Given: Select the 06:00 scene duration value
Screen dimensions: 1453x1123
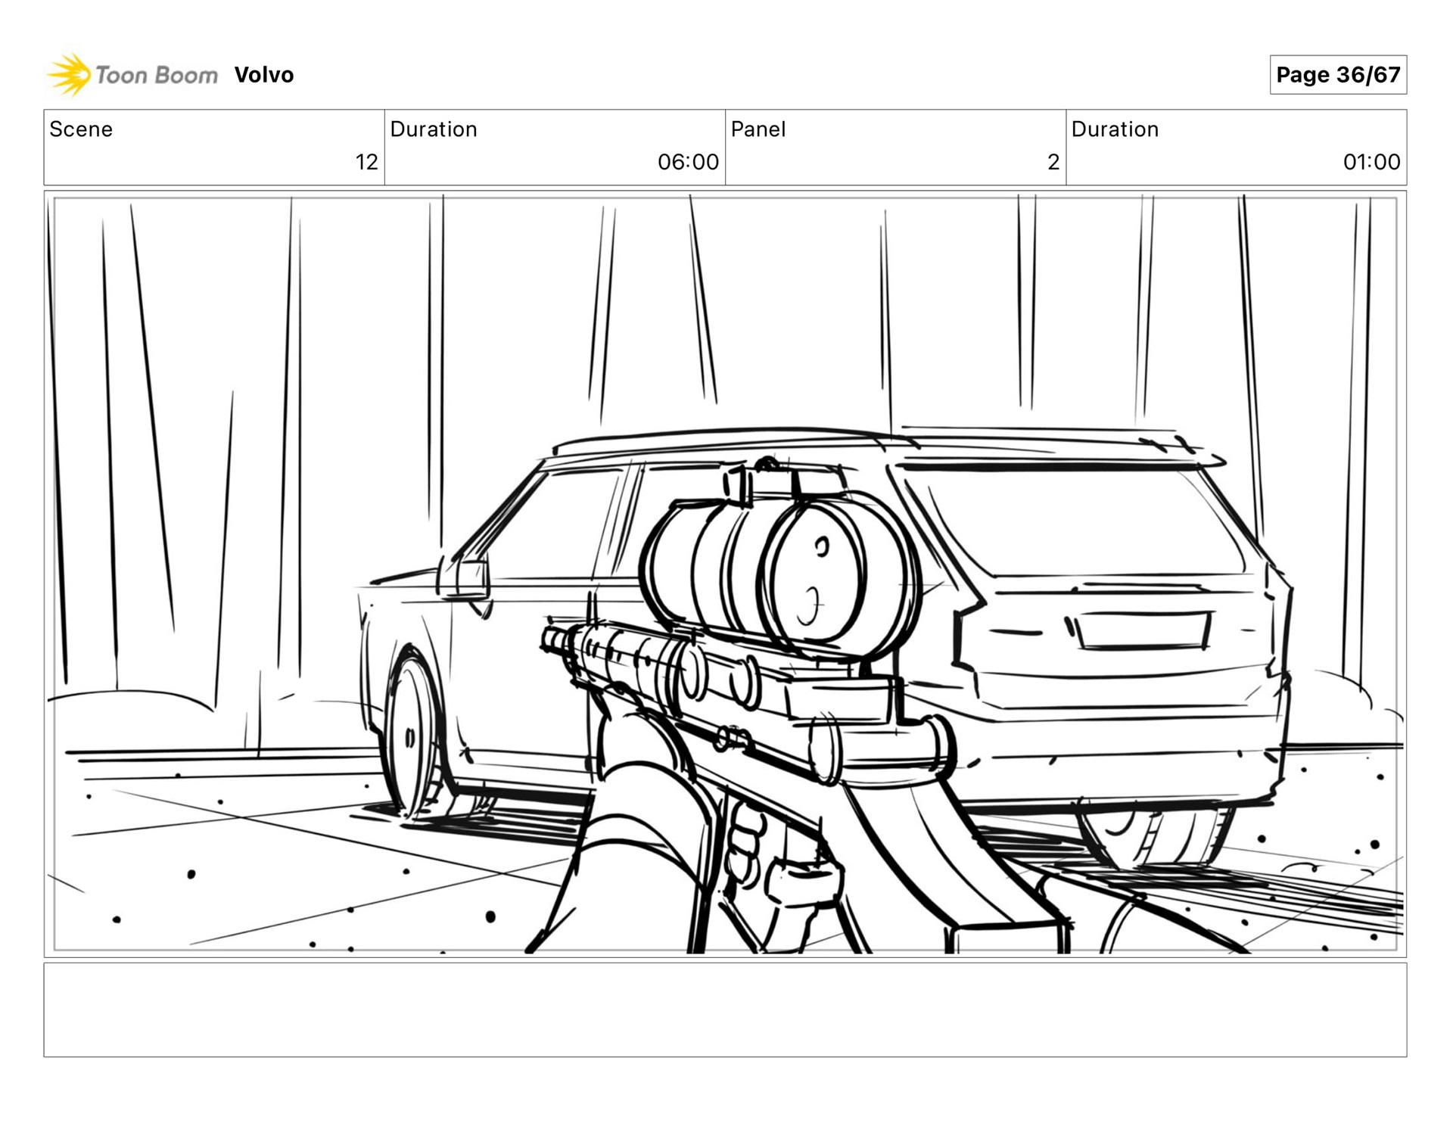Looking at the screenshot, I should point(687,162).
